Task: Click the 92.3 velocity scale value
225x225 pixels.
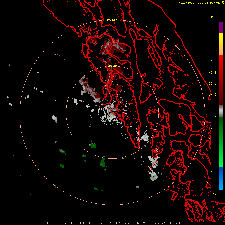Action: coord(213,39)
